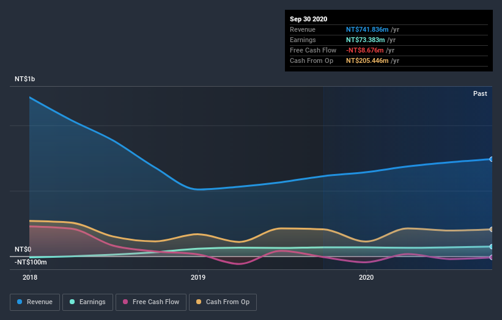Select the 2019 x-axis label
This screenshot has height=320, width=502.
click(x=198, y=277)
